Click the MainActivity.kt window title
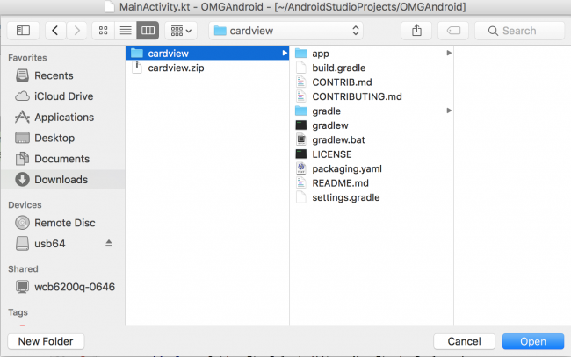This screenshot has height=357, width=571. point(293,7)
